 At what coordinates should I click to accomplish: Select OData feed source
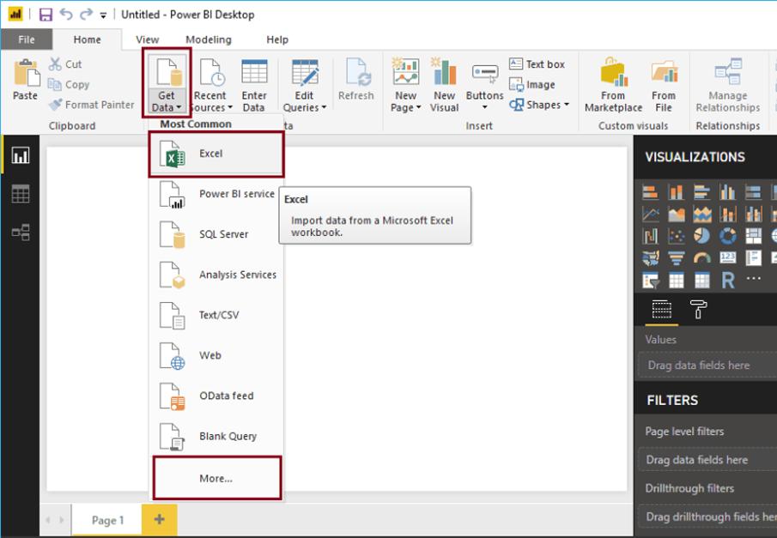216,396
